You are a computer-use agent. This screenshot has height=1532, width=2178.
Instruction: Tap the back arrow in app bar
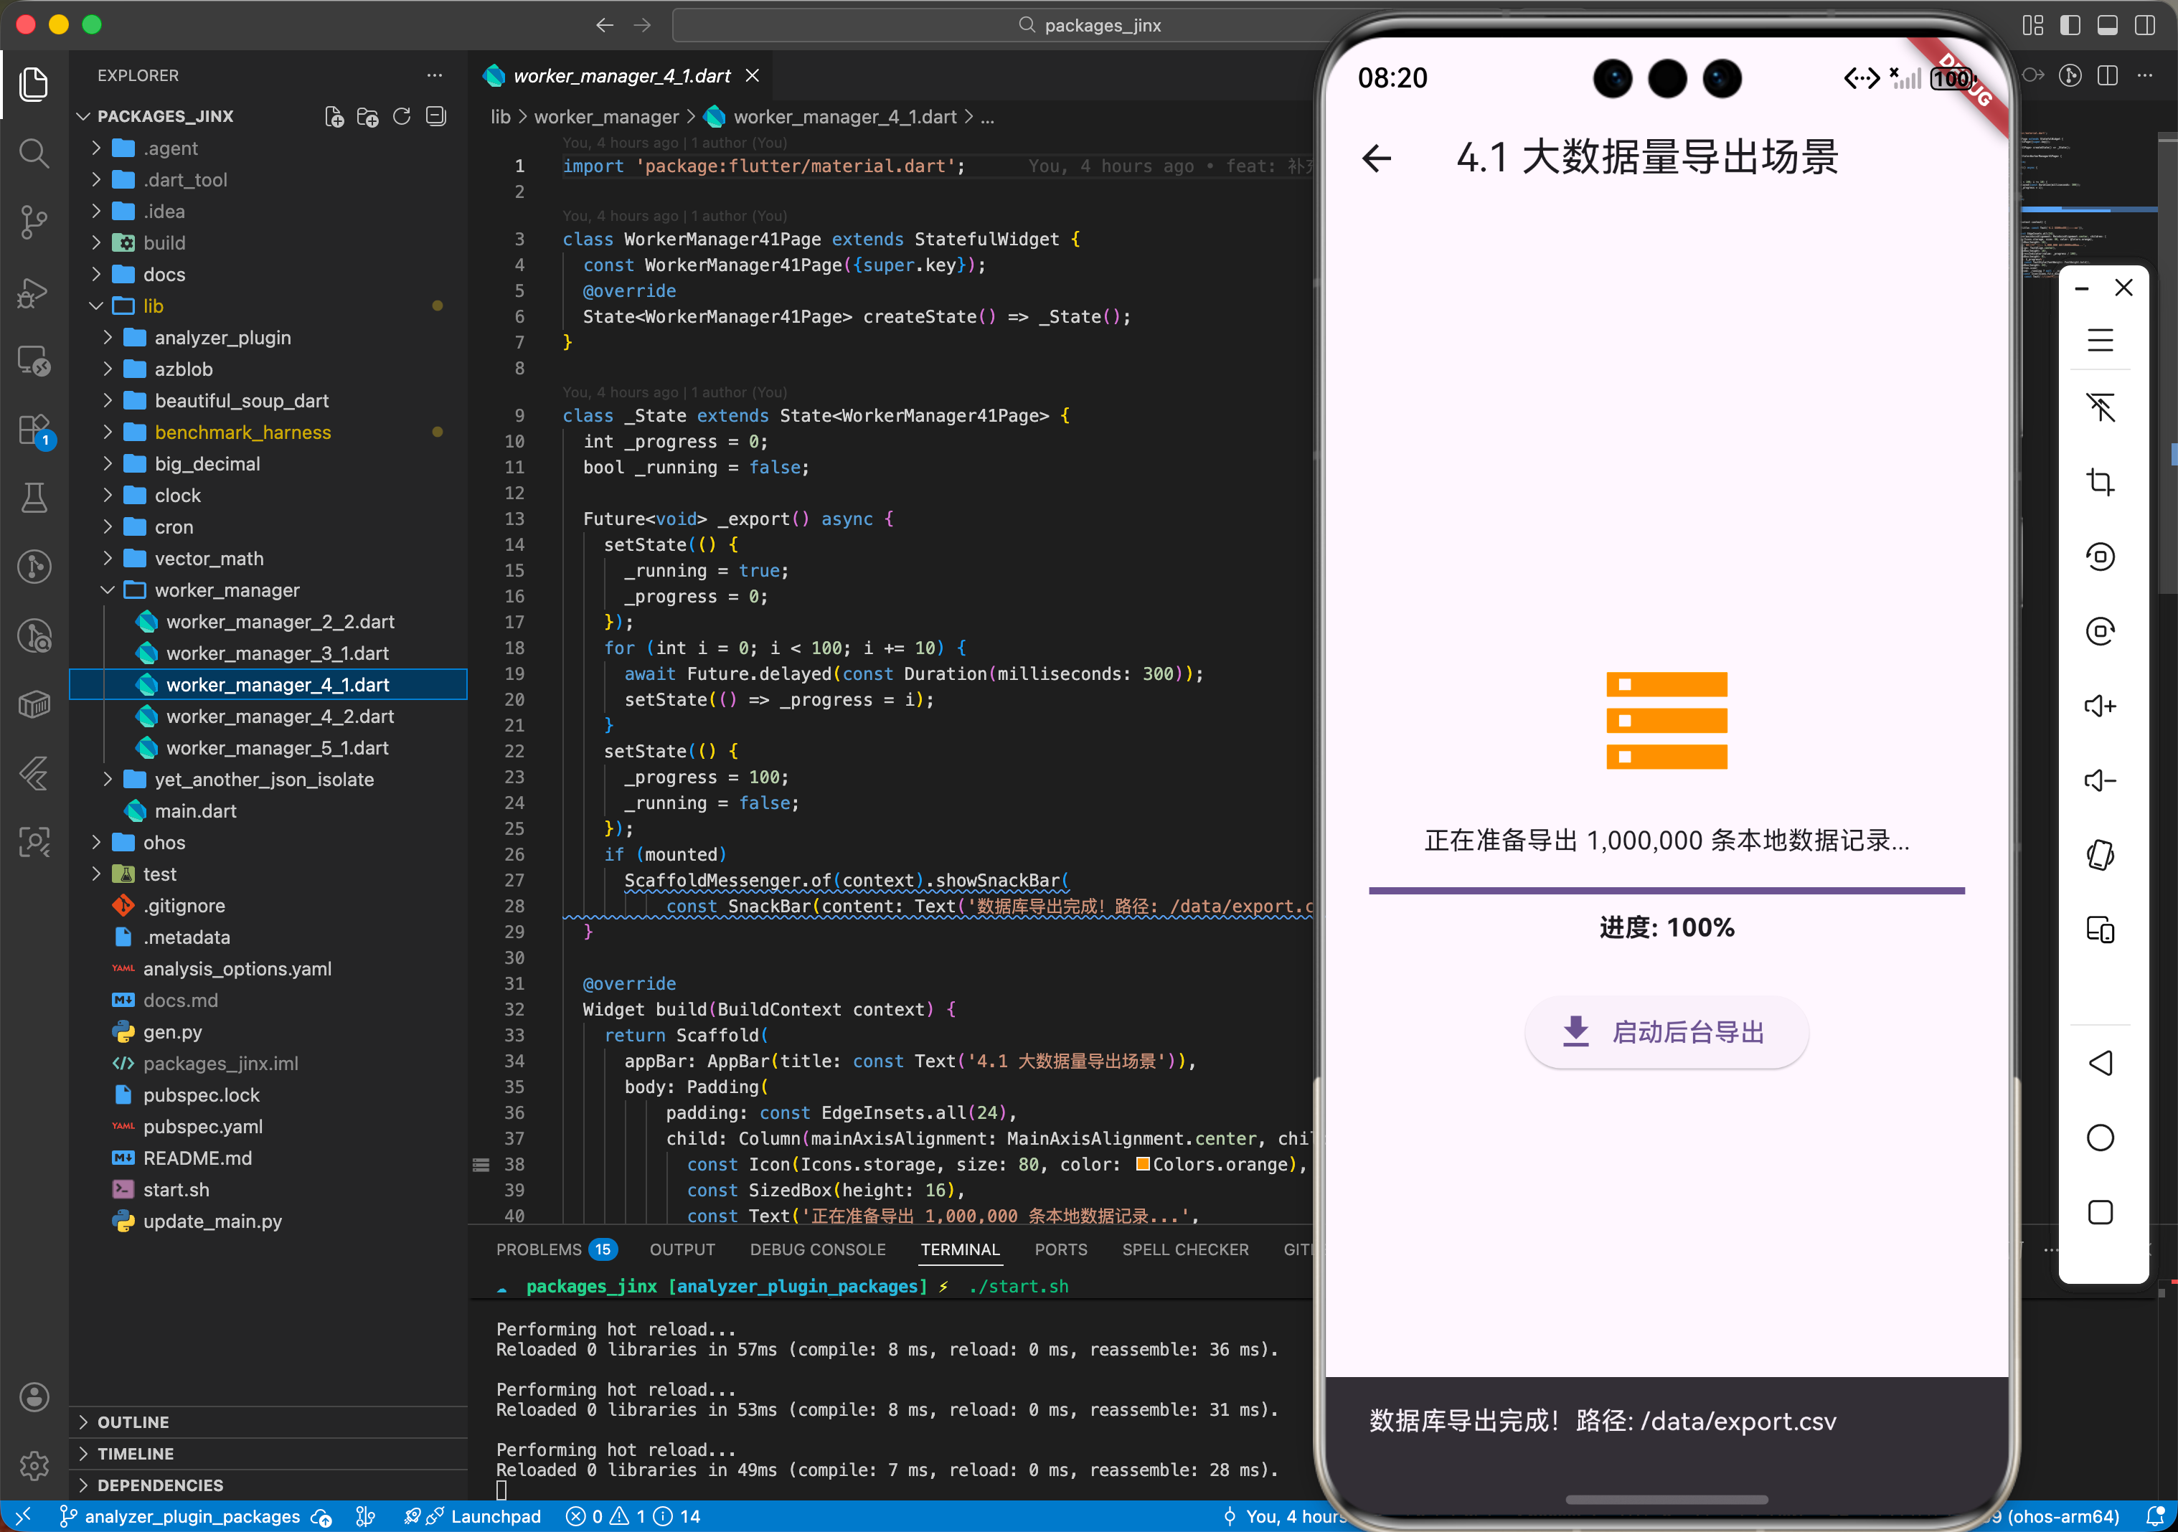[x=1377, y=158]
